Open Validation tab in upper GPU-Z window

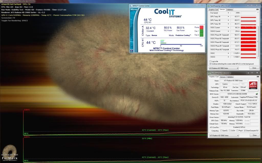click(x=230, y=10)
